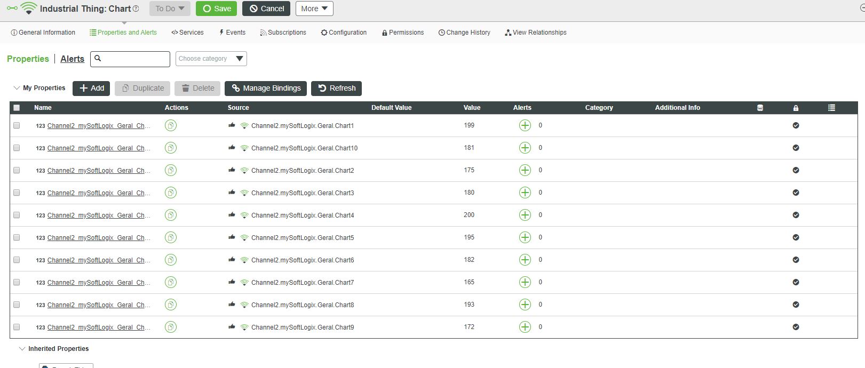Collapse the My Properties section
Image resolution: width=865 pixels, height=368 pixels.
coord(17,88)
